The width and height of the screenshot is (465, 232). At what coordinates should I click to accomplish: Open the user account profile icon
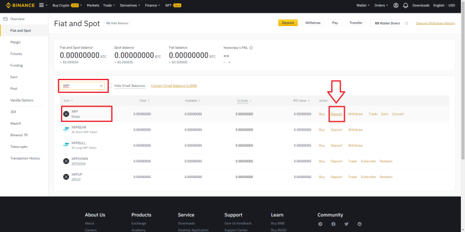click(x=396, y=5)
